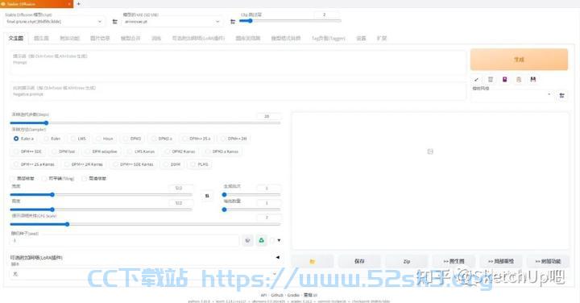Open the Stable Diffusion checkpoint dropdown
Screen dimensions: 580x303
tap(55, 22)
